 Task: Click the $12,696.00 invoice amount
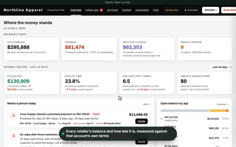[138, 115]
